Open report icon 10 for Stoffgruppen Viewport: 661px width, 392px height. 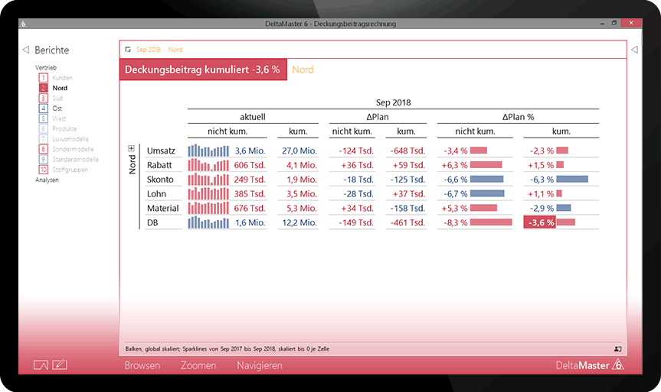coord(44,170)
